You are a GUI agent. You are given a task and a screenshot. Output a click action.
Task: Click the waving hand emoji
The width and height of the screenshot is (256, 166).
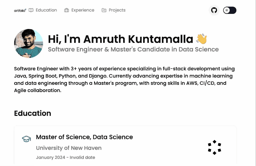click(x=202, y=39)
